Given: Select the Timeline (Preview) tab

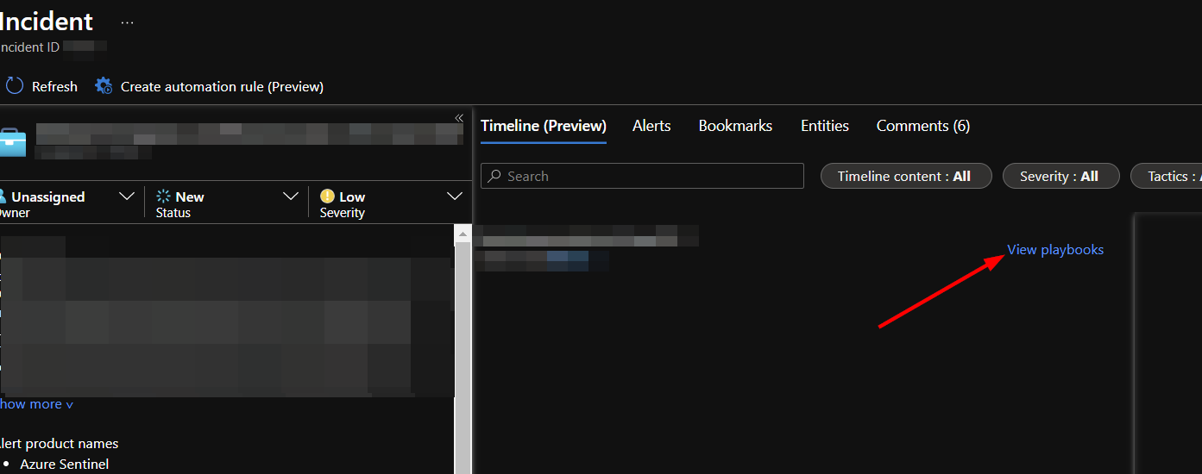Looking at the screenshot, I should [544, 126].
